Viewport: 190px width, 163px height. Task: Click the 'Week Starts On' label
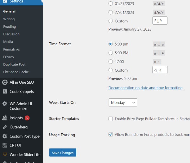pyautogui.click(x=62, y=103)
